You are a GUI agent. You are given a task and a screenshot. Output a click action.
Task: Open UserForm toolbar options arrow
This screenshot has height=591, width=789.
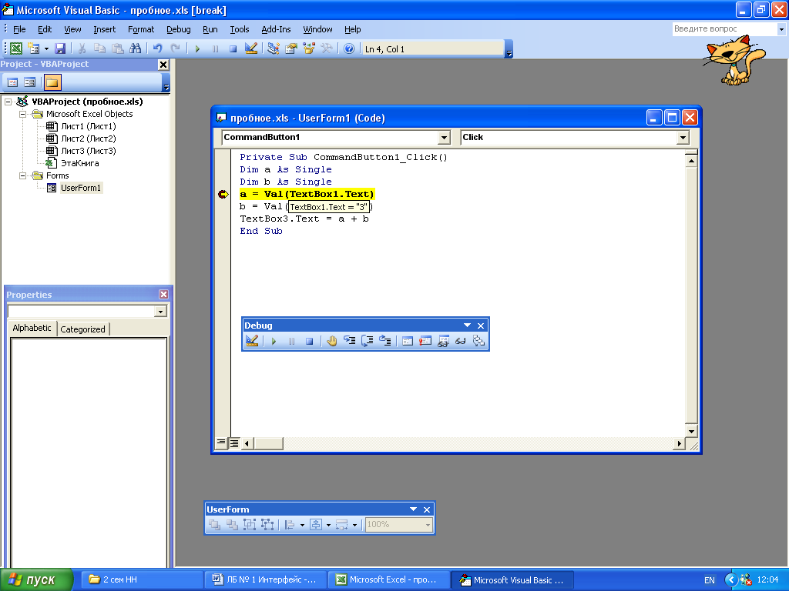point(413,509)
